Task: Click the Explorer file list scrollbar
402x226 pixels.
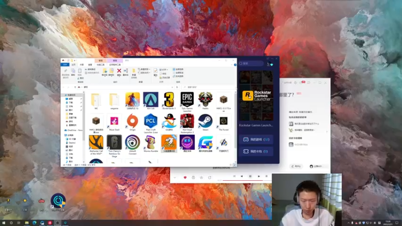Action: (x=235, y=127)
